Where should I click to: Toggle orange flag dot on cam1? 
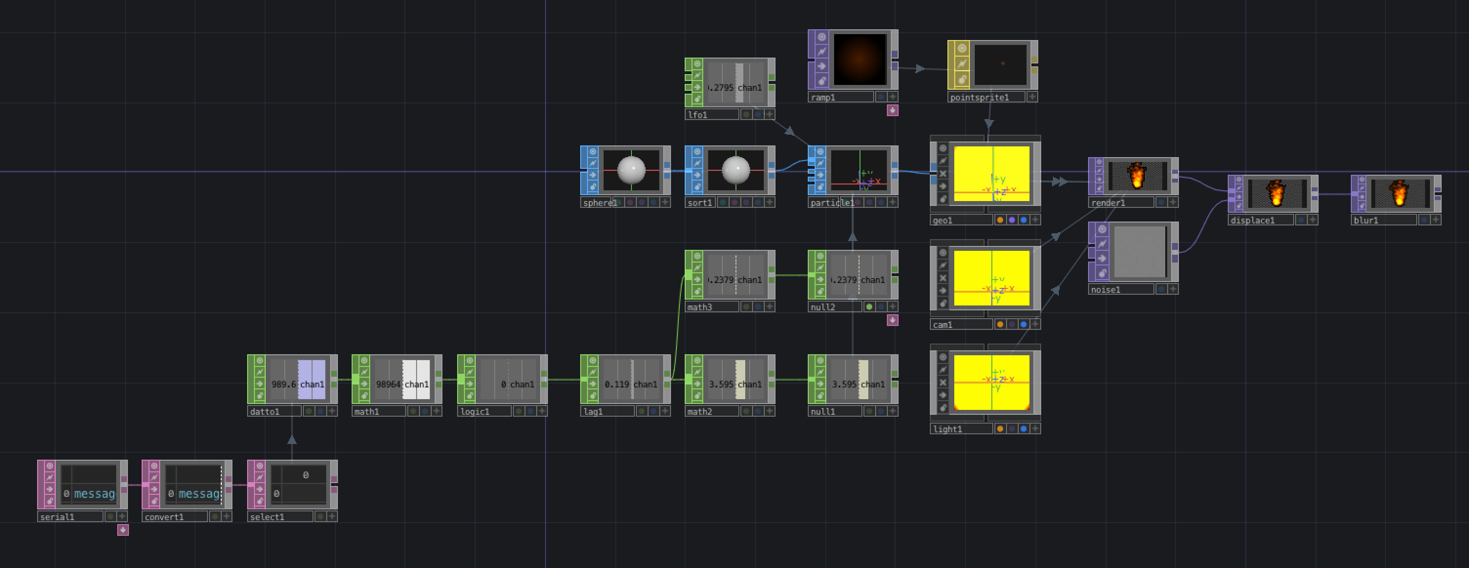1000,325
